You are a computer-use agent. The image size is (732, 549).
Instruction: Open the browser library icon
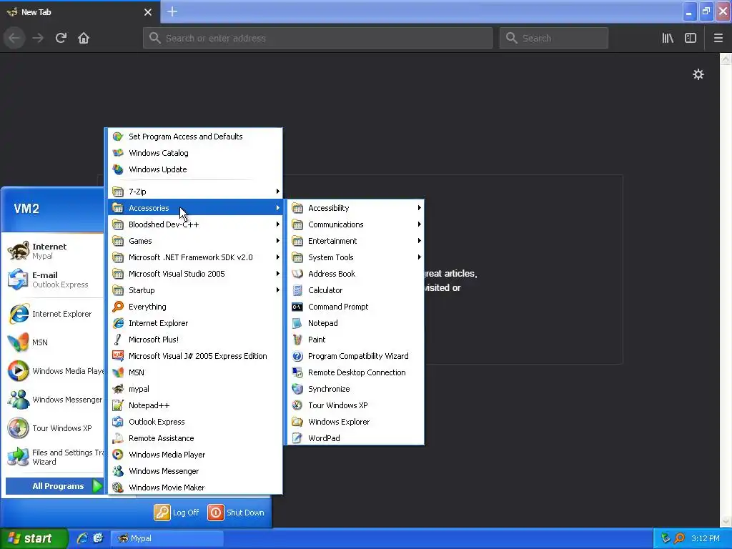click(668, 38)
